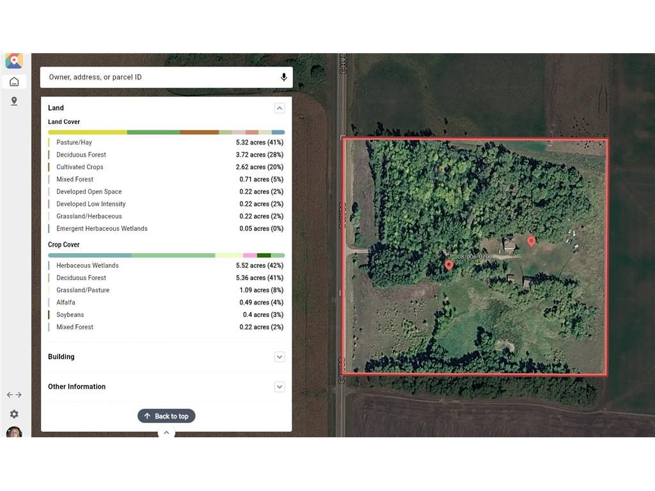This screenshot has height=491, width=655.
Task: Open settings gear in the sidebar
Action: click(14, 414)
